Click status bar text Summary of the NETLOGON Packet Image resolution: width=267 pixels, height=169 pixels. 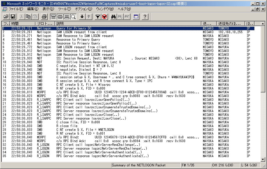[139, 165]
